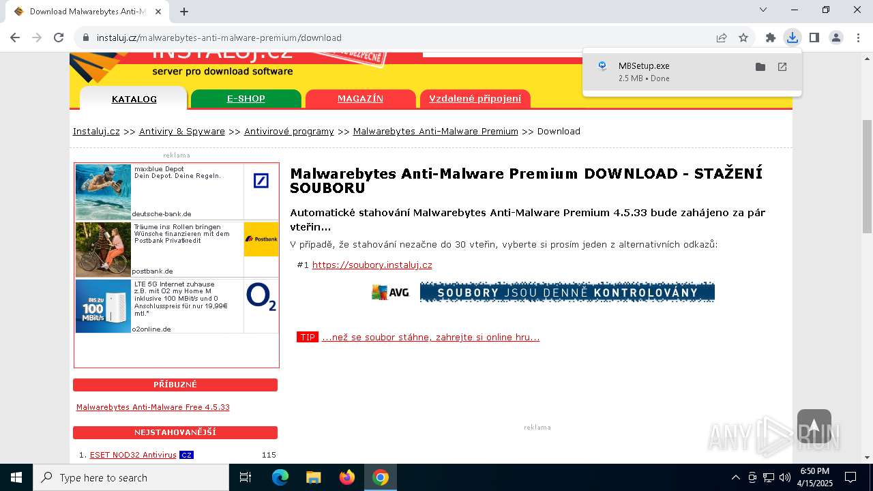This screenshot has width=873, height=491.
Task: Go back to the previous page
Action: 15,38
